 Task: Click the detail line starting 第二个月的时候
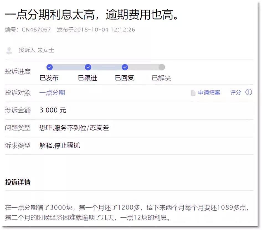tap(88, 218)
